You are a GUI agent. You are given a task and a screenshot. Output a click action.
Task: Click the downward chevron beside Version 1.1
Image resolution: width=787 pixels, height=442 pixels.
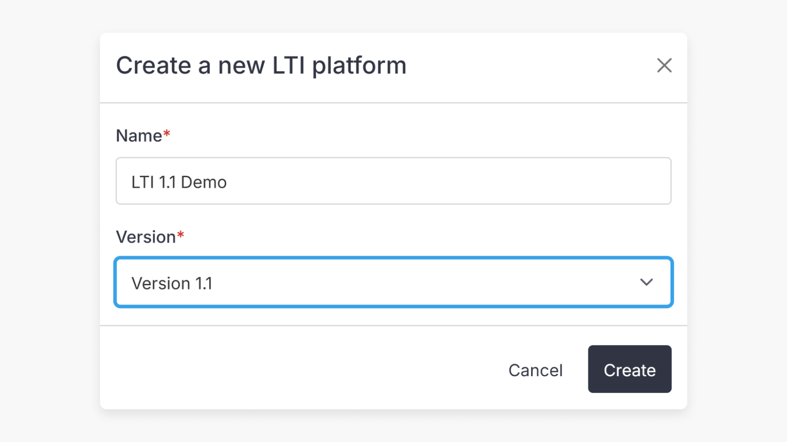tap(647, 282)
